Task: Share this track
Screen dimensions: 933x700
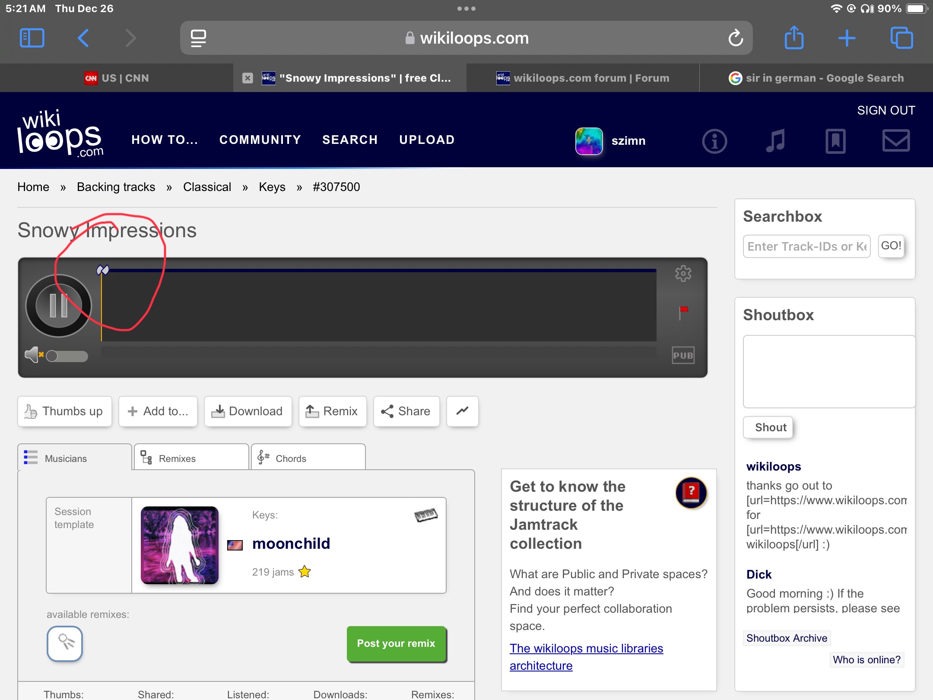Action: click(x=406, y=411)
